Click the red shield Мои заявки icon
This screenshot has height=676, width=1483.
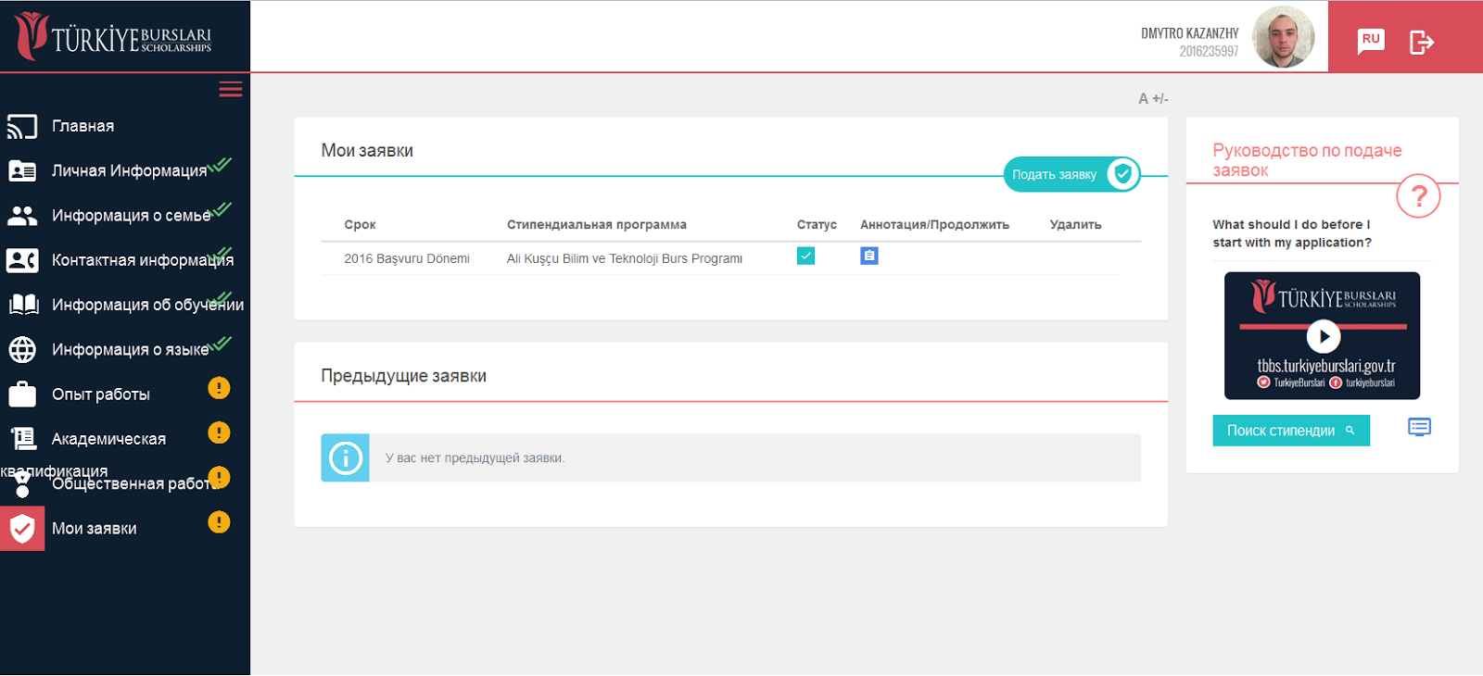(x=22, y=529)
